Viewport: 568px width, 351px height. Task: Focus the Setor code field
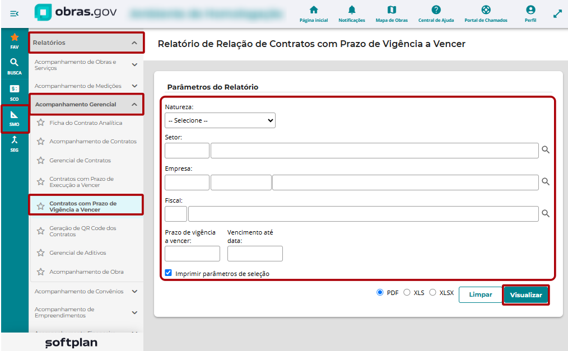coord(187,151)
